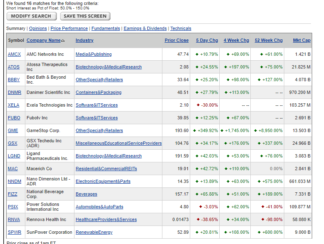Open the FIZZ symbol link
Screen dimensions: 324x244
(x=13, y=194)
